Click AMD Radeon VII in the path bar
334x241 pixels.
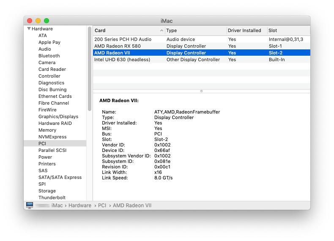(x=132, y=206)
